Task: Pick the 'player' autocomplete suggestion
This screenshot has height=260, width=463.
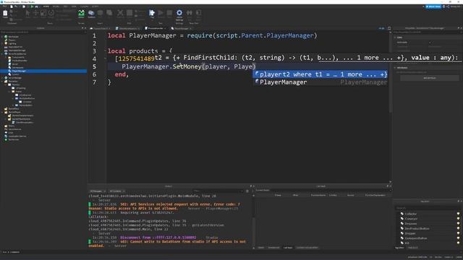Action: [x=320, y=74]
